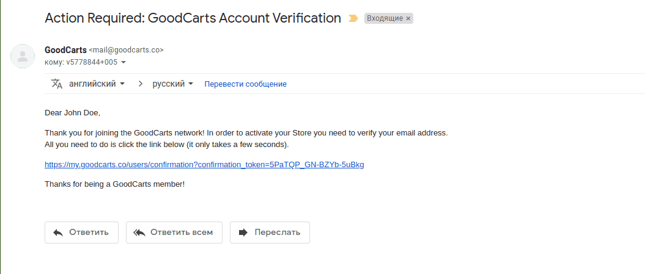Viewport: 645px width, 274px height.
Task: Remove the Входящие label with its ×
Action: tap(408, 18)
